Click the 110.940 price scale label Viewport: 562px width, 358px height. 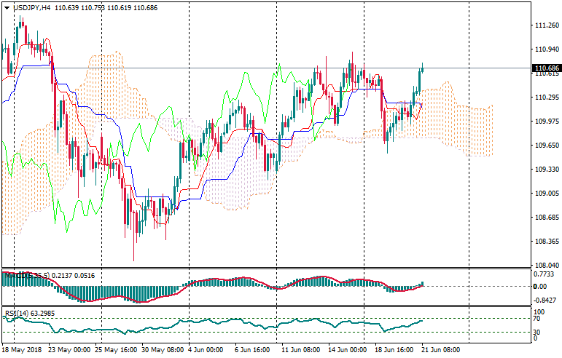click(x=547, y=49)
